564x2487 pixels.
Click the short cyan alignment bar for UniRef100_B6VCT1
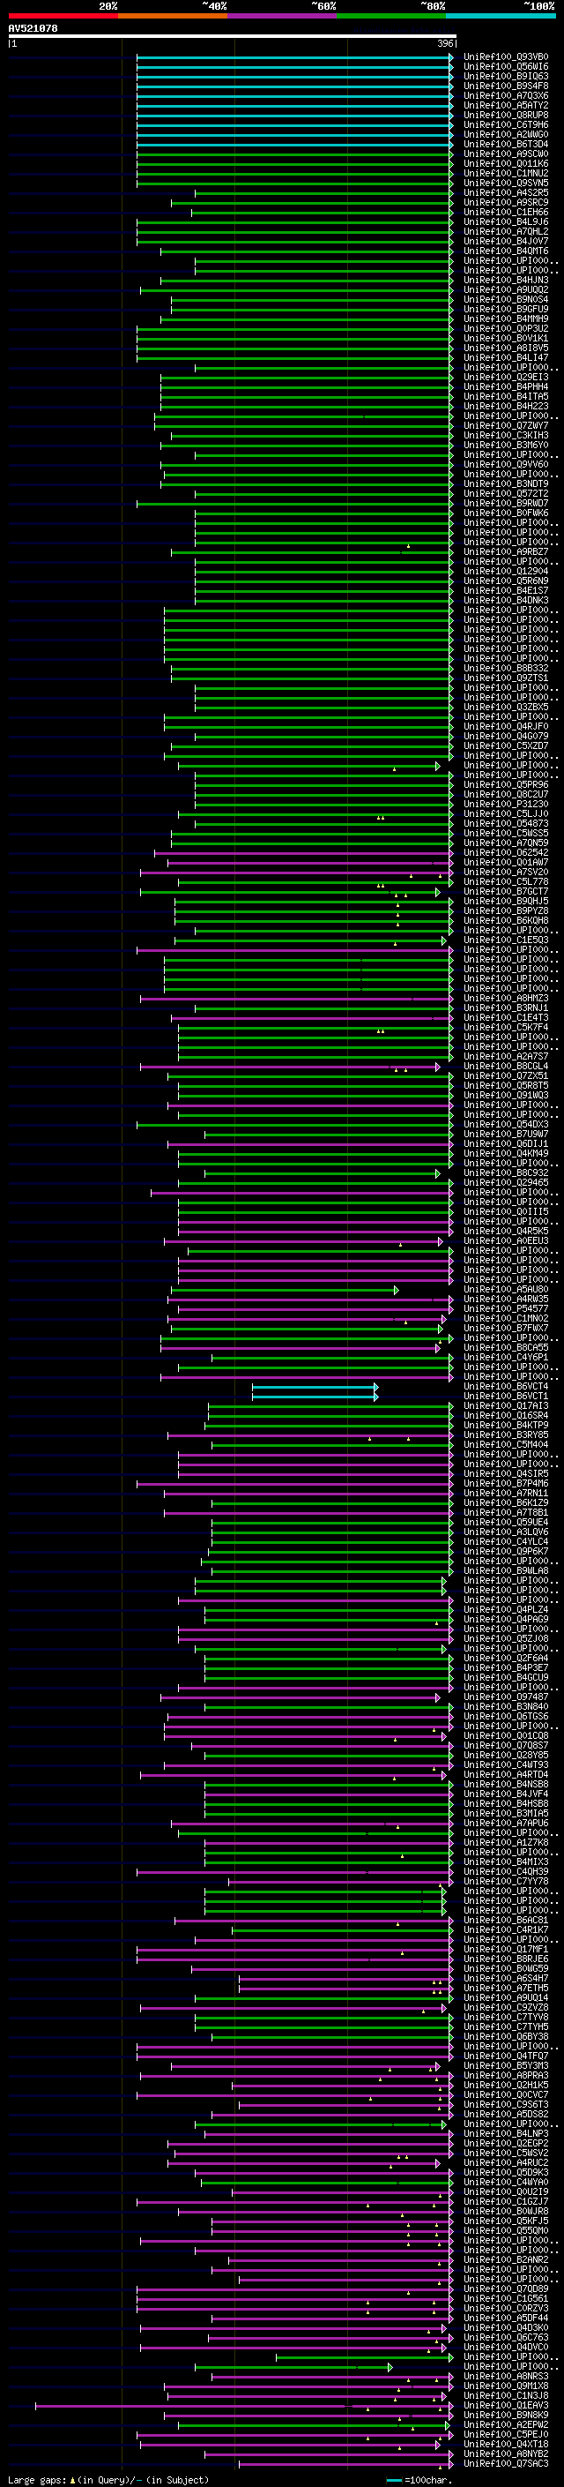coord(315,1396)
